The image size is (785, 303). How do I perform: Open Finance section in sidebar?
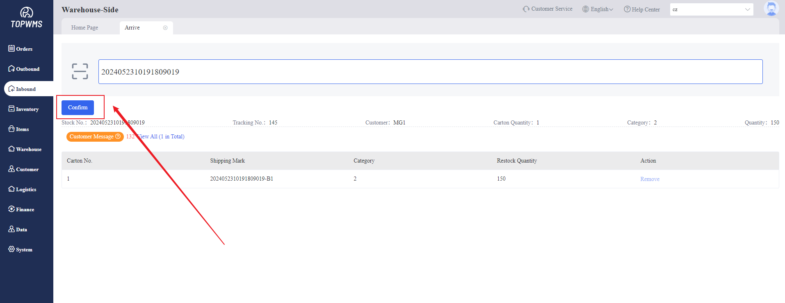tap(21, 209)
